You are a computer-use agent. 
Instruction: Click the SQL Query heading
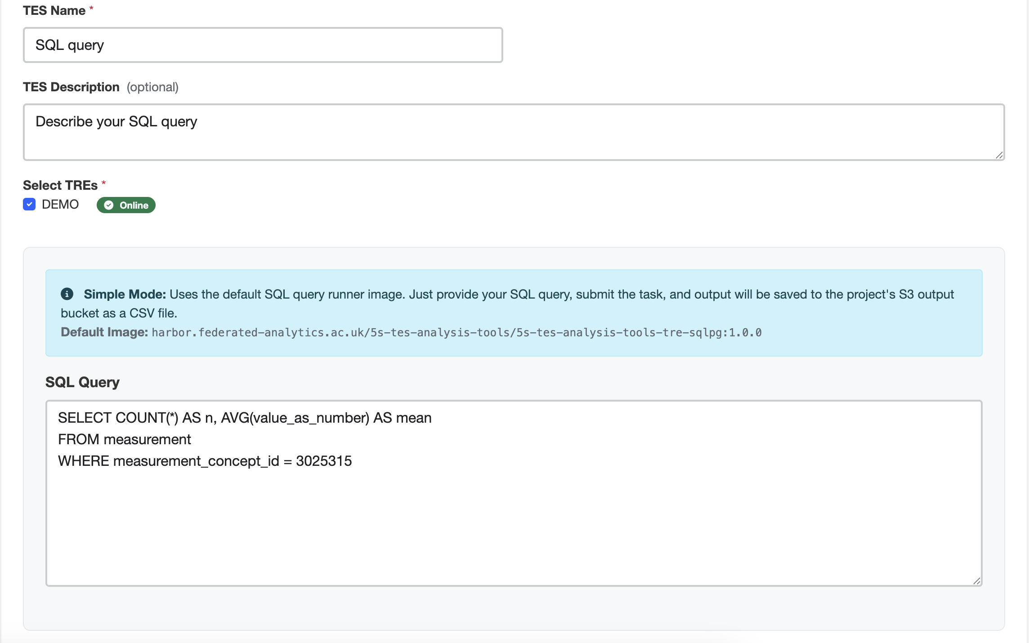coord(82,382)
